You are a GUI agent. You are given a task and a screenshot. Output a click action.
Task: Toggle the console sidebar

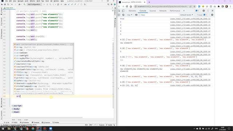coord(119,15)
